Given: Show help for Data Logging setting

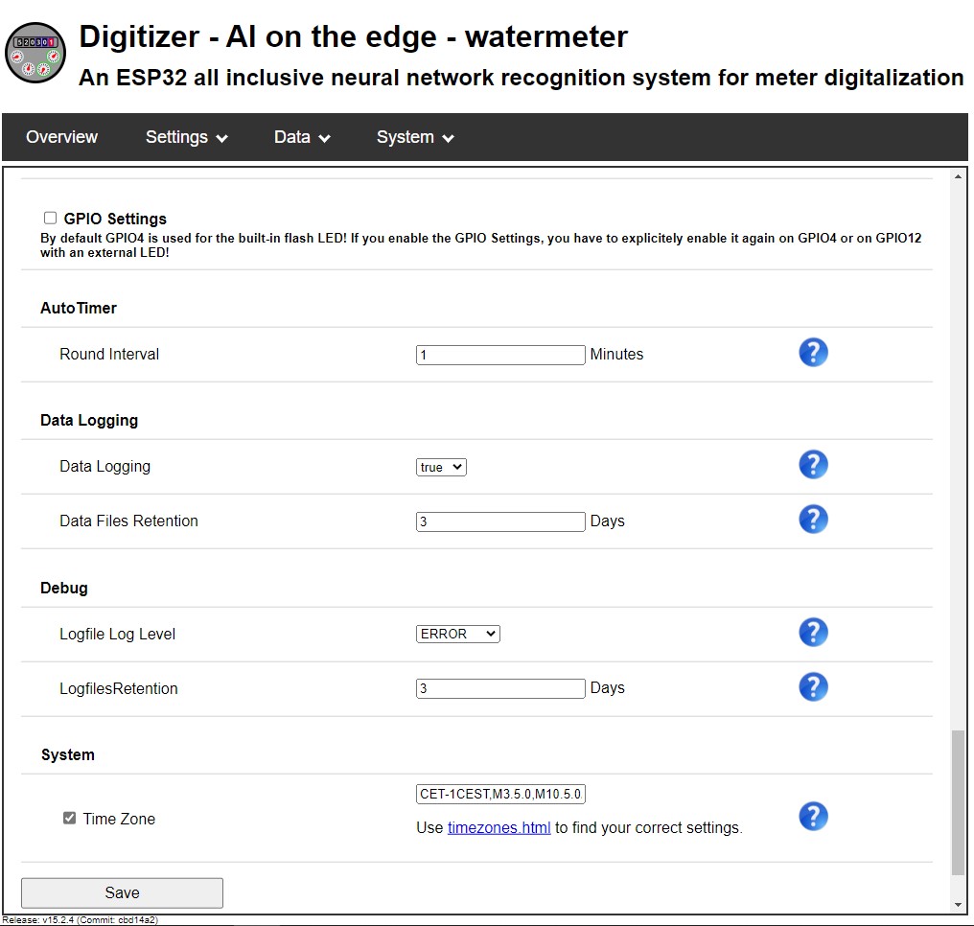Looking at the screenshot, I should click(x=813, y=465).
